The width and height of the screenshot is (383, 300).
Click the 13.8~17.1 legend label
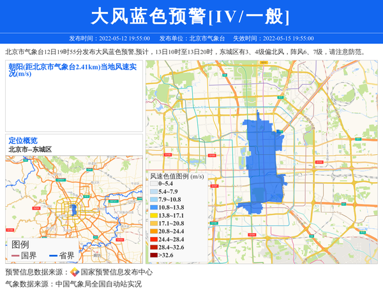(x=171, y=215)
